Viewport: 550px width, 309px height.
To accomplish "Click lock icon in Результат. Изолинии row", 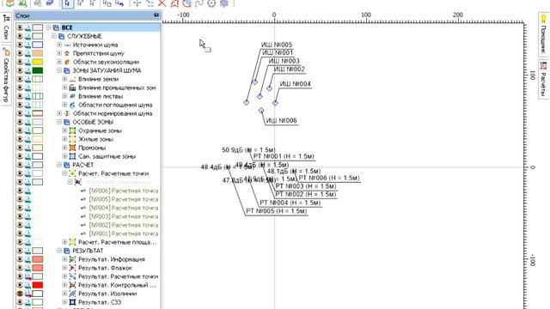I will tap(27, 294).
